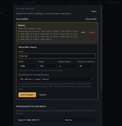Image resolution: width=122 pixels, height=126 pixels.
Task: Delete the Osprey profile
Action: click(x=92, y=32)
